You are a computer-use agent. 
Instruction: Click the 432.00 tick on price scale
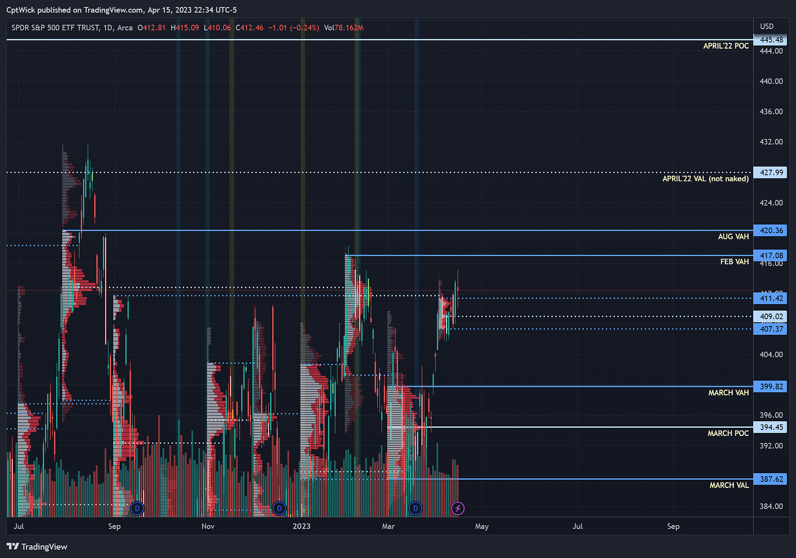[x=771, y=142]
